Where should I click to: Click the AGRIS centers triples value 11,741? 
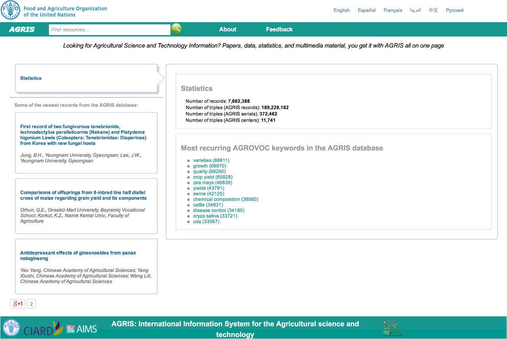268,120
